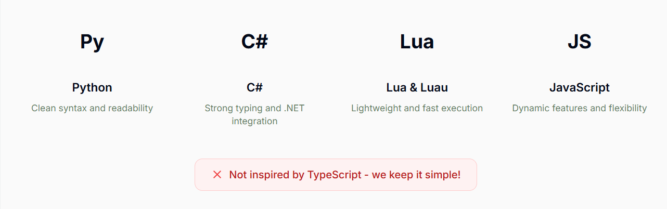Click the large JS logo icon
The height and width of the screenshot is (209, 667).
(579, 42)
